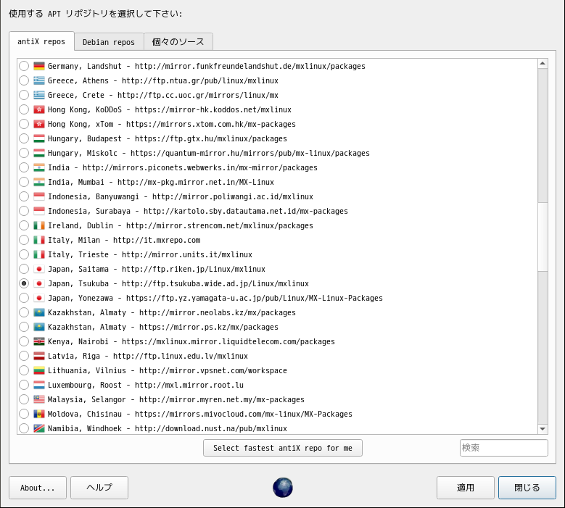Click the Italy, Trieste mirror entry text
Viewport: 565px width, 508px height.
click(150, 254)
